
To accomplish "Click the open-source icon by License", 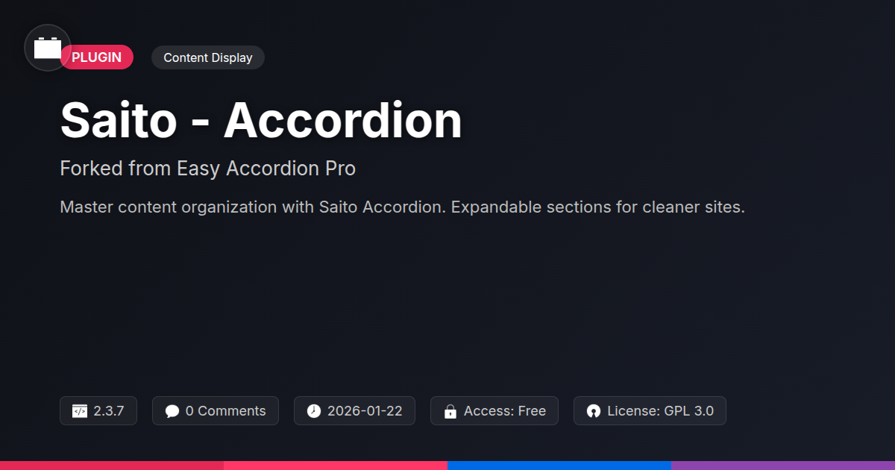I will tap(594, 411).
